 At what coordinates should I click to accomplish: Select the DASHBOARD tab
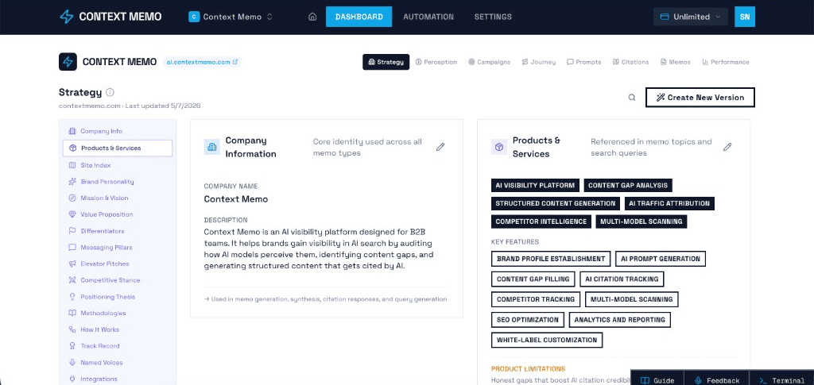[x=359, y=17]
